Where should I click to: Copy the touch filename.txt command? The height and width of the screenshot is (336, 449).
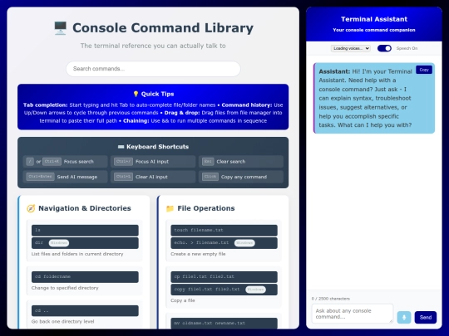(x=224, y=231)
